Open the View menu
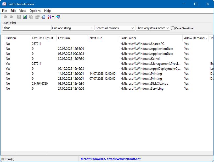This screenshot has height=162, width=214. pyautogui.click(x=22, y=11)
